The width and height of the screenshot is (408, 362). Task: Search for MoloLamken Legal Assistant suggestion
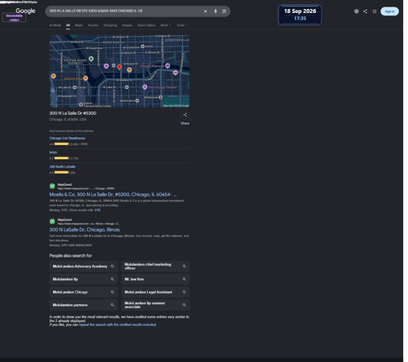pos(155,292)
